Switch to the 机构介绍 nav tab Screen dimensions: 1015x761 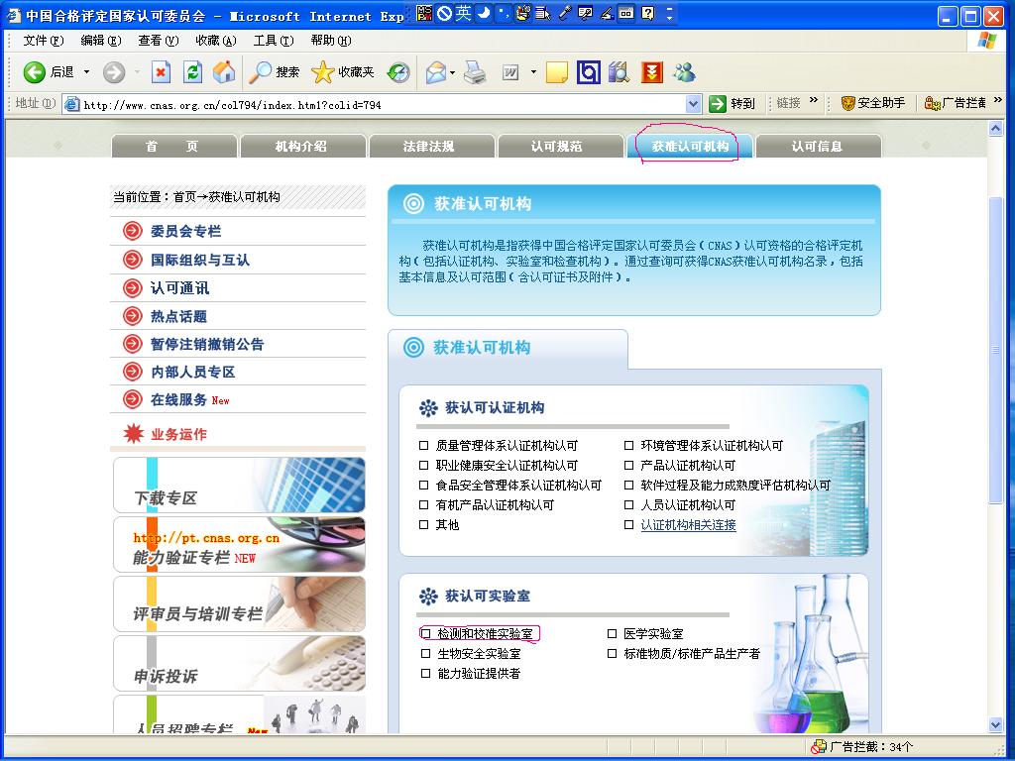point(303,146)
